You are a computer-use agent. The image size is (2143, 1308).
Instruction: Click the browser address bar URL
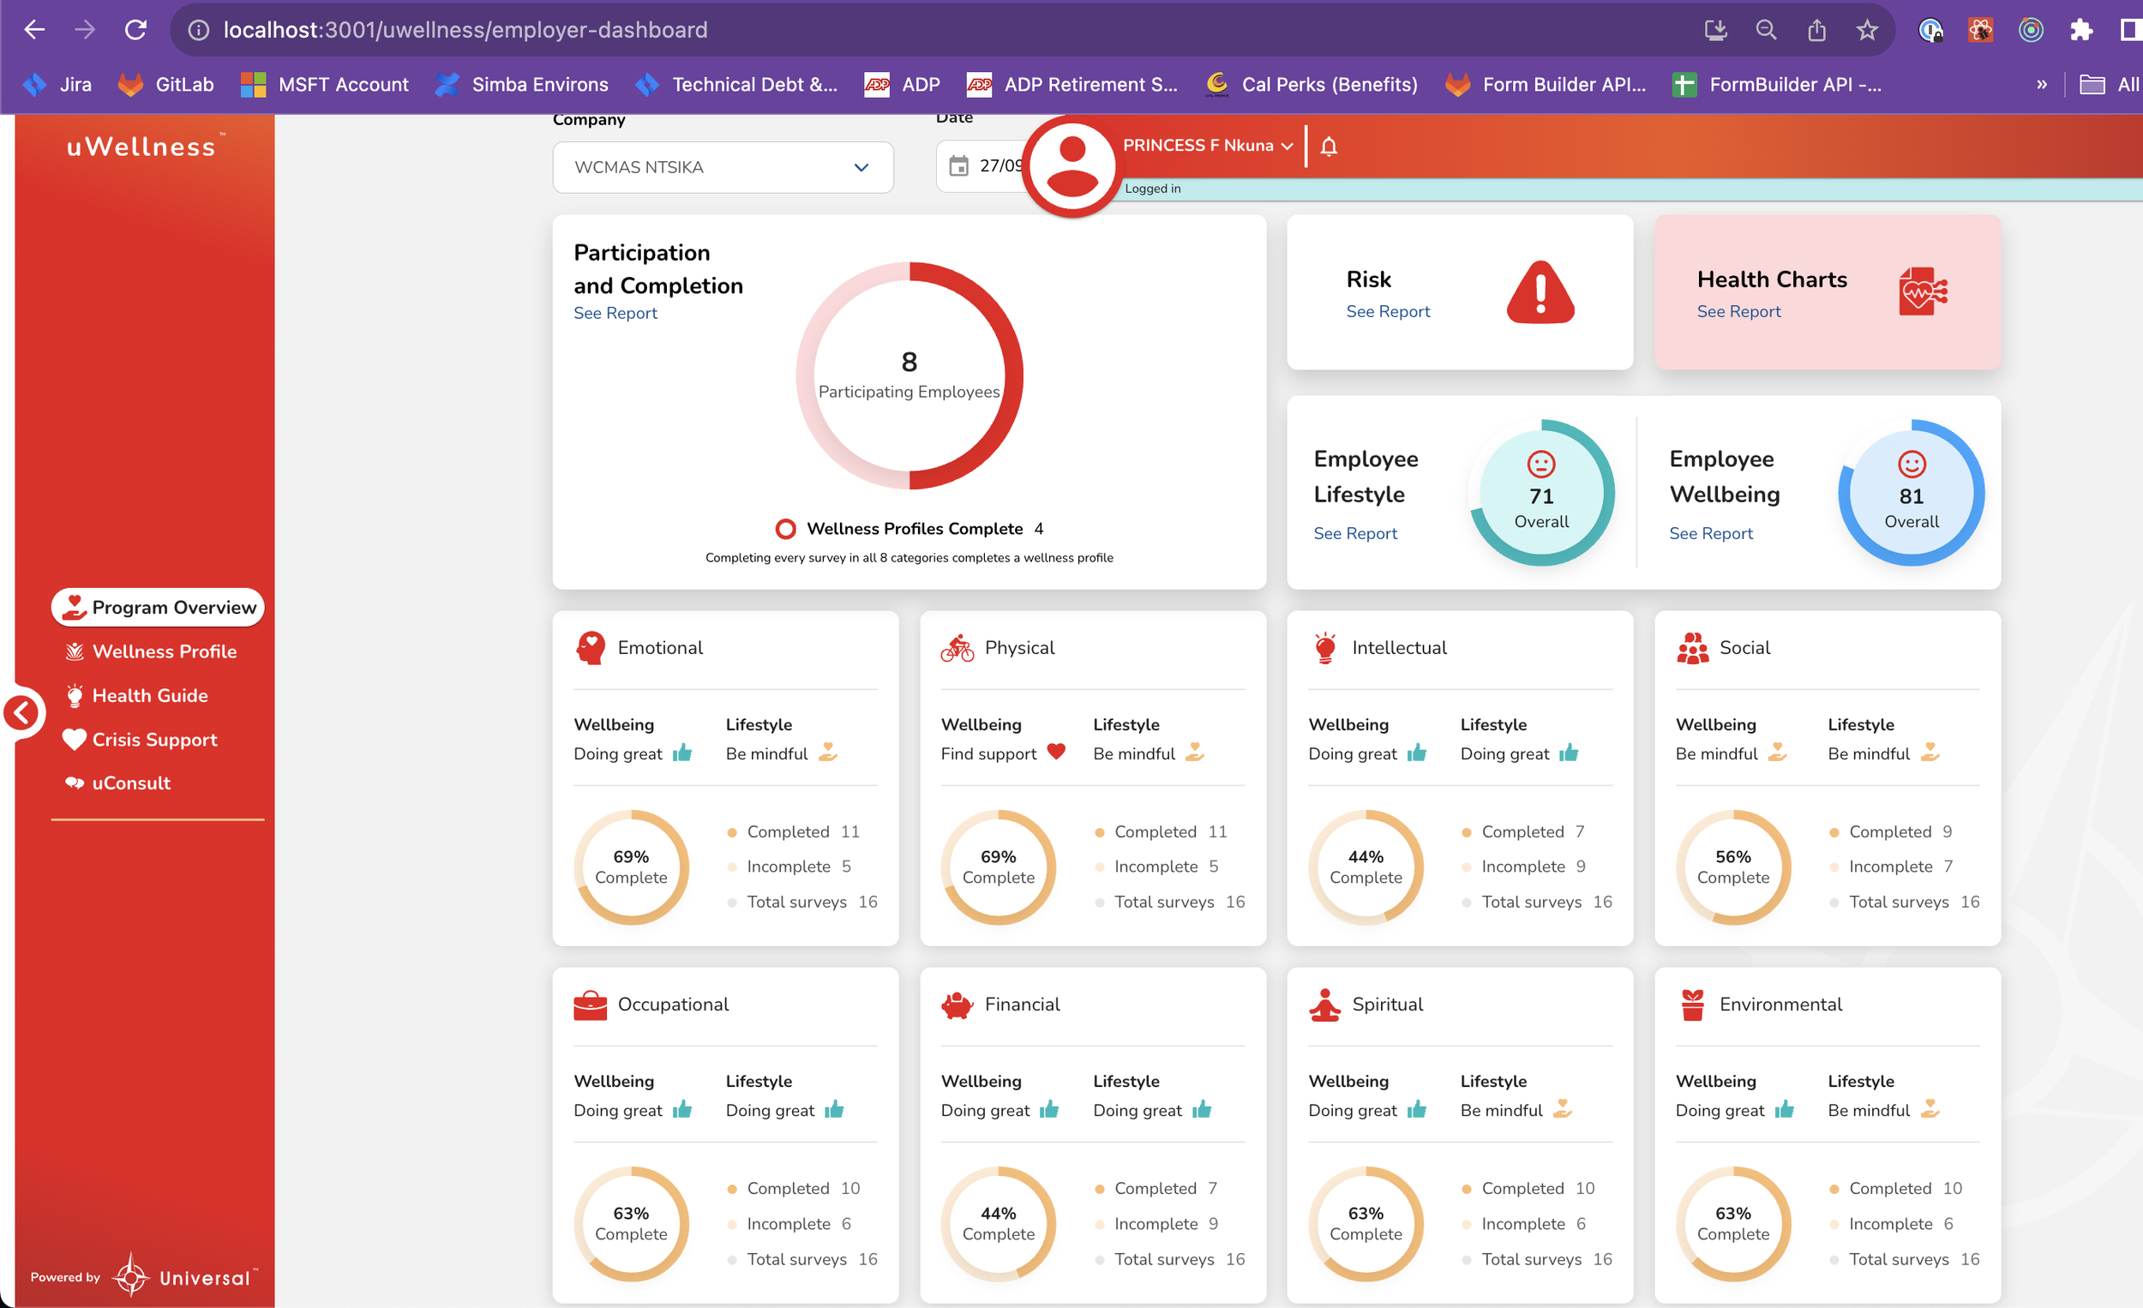point(465,31)
